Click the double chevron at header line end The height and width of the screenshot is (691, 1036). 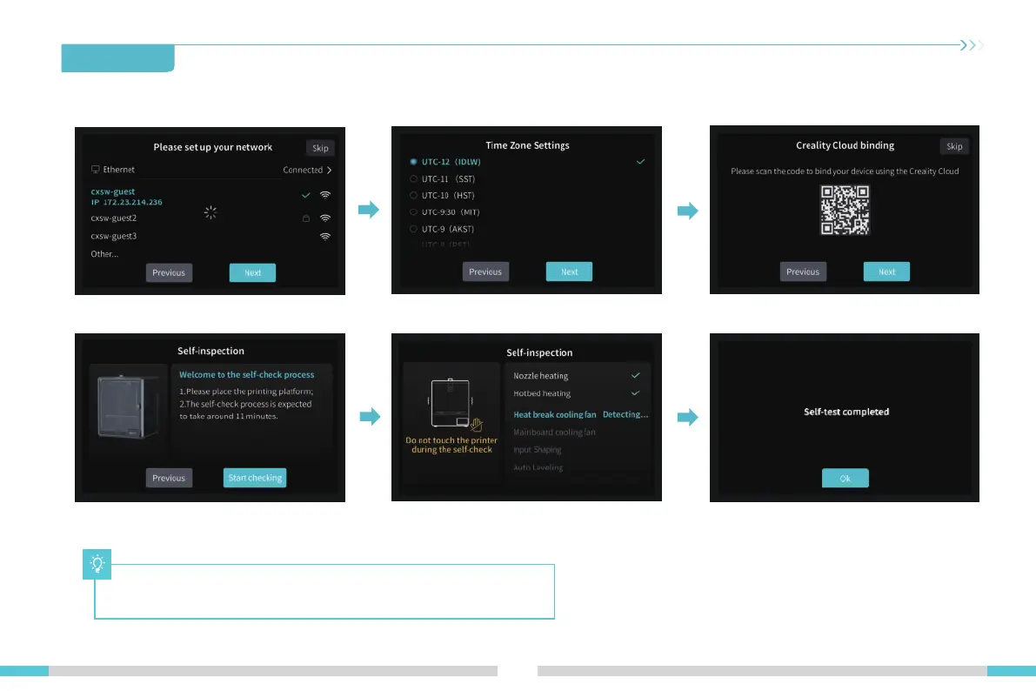click(972, 45)
